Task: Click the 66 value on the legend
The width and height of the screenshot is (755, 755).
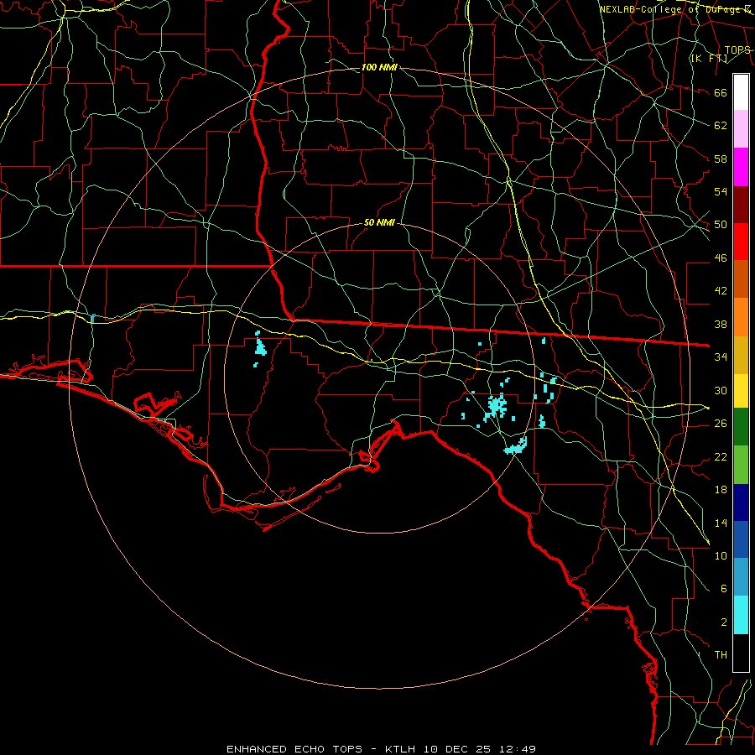Action: click(x=721, y=92)
